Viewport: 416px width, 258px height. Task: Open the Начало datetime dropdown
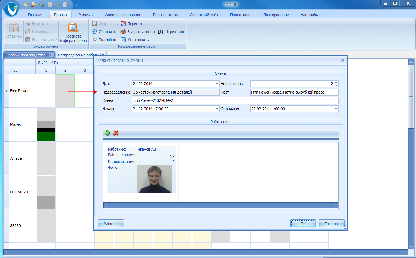pyautogui.click(x=217, y=109)
